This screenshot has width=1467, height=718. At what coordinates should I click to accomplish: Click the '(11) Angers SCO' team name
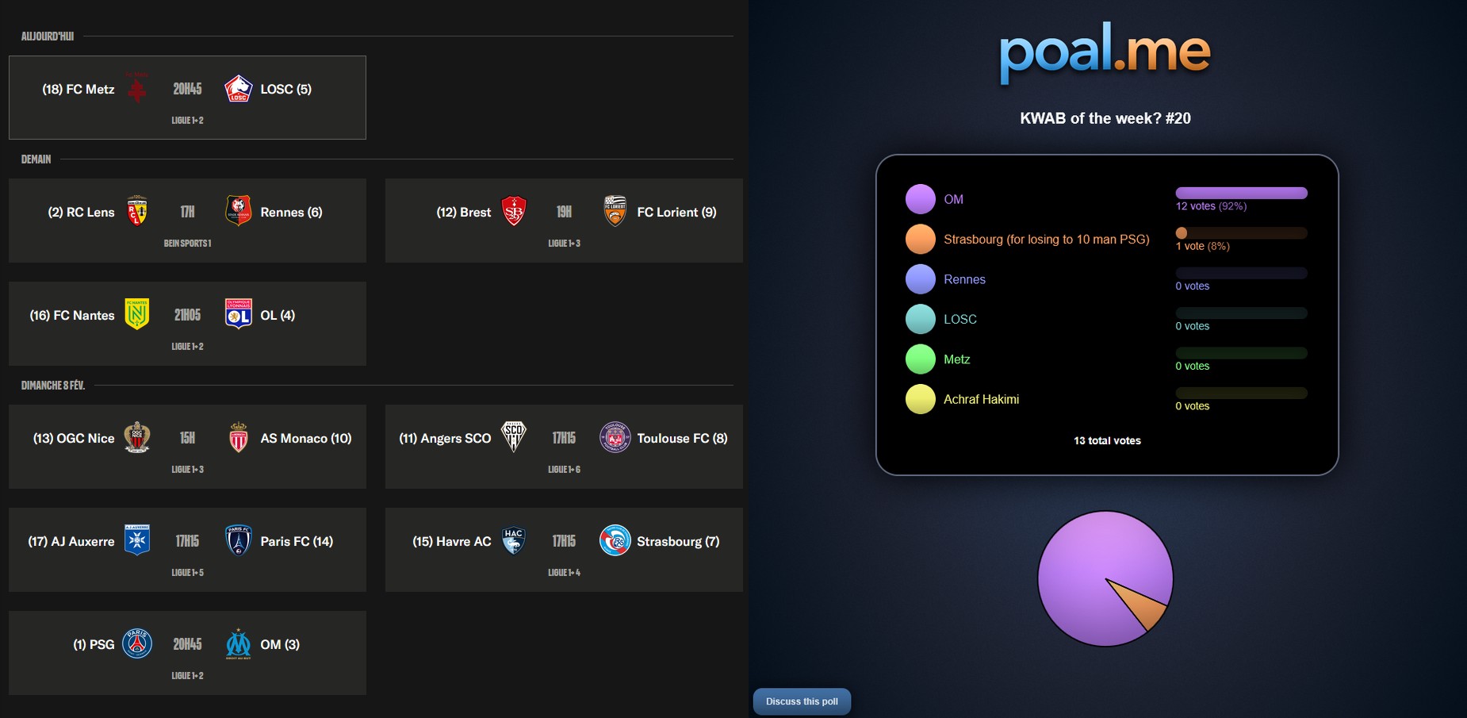[x=445, y=438]
